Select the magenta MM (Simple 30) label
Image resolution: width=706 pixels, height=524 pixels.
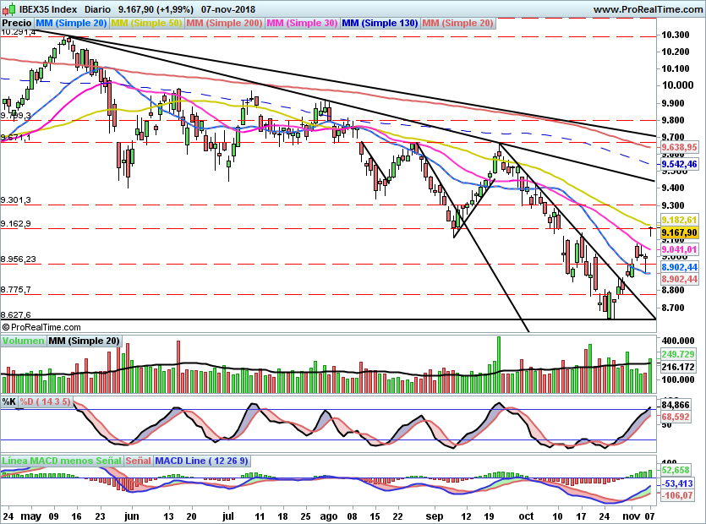302,23
